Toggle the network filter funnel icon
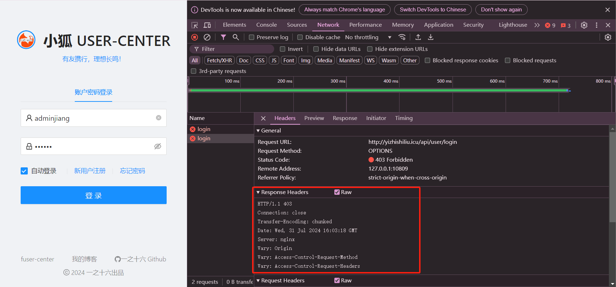The width and height of the screenshot is (616, 287). coord(223,37)
